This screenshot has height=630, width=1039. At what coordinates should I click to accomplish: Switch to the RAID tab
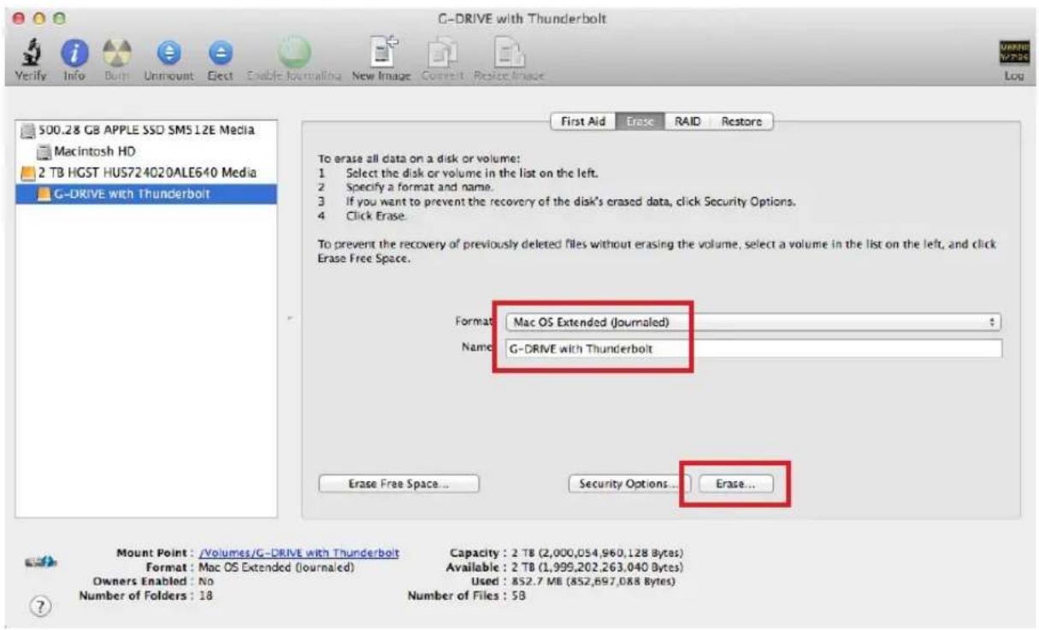(x=687, y=122)
